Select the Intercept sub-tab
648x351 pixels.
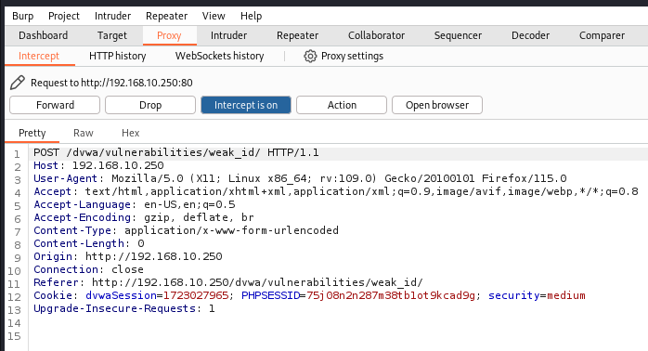pos(39,56)
